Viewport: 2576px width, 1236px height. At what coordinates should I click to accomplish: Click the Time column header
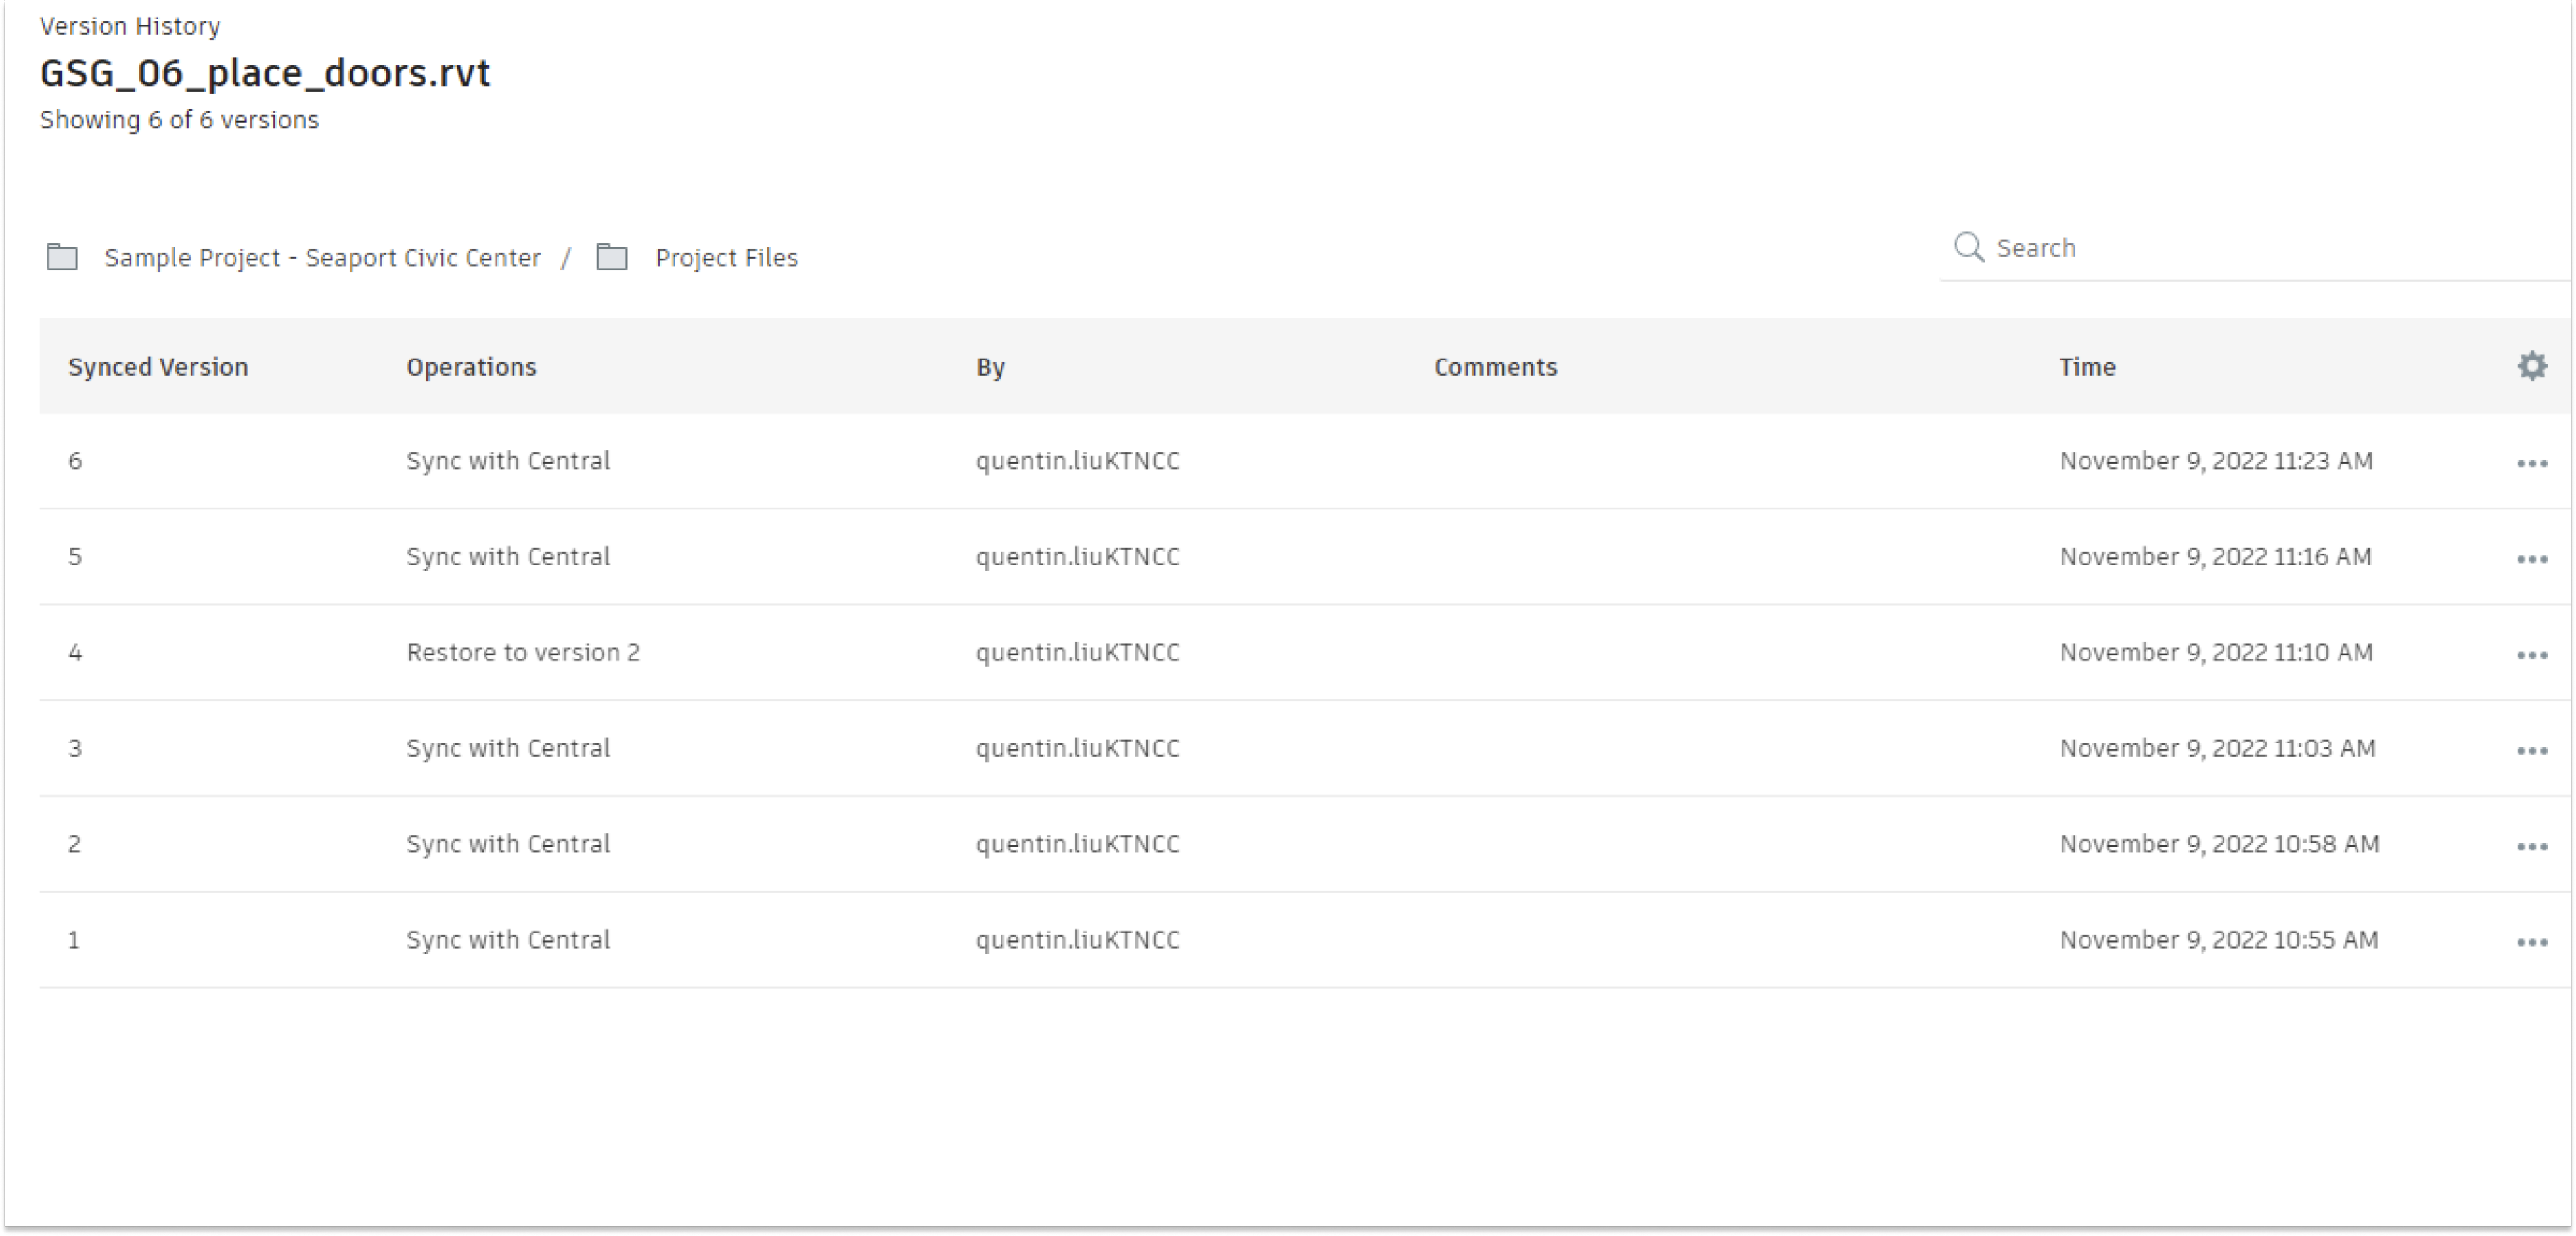2087,367
